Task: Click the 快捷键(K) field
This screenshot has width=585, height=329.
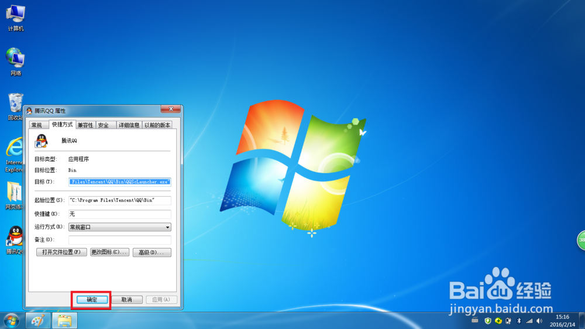Action: pyautogui.click(x=120, y=214)
